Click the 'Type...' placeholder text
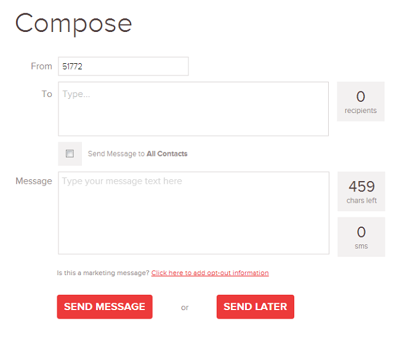394x358 pixels. tap(76, 95)
